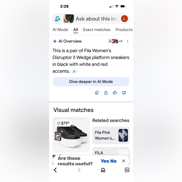Open the three-dot menu beside AI Overview
The image size is (182, 182).
[128, 41]
